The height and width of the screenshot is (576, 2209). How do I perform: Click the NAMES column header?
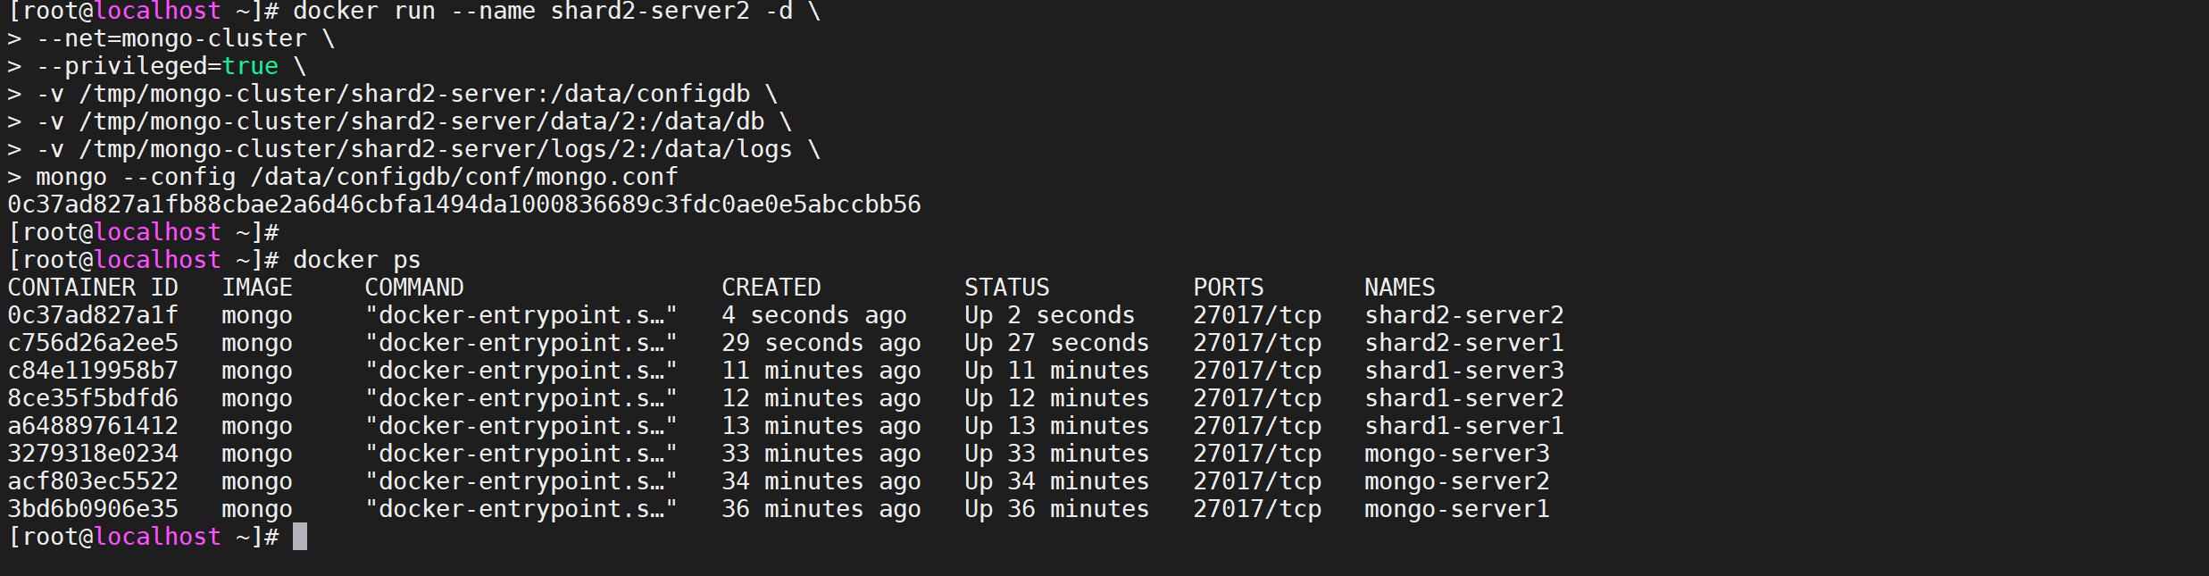click(1399, 288)
